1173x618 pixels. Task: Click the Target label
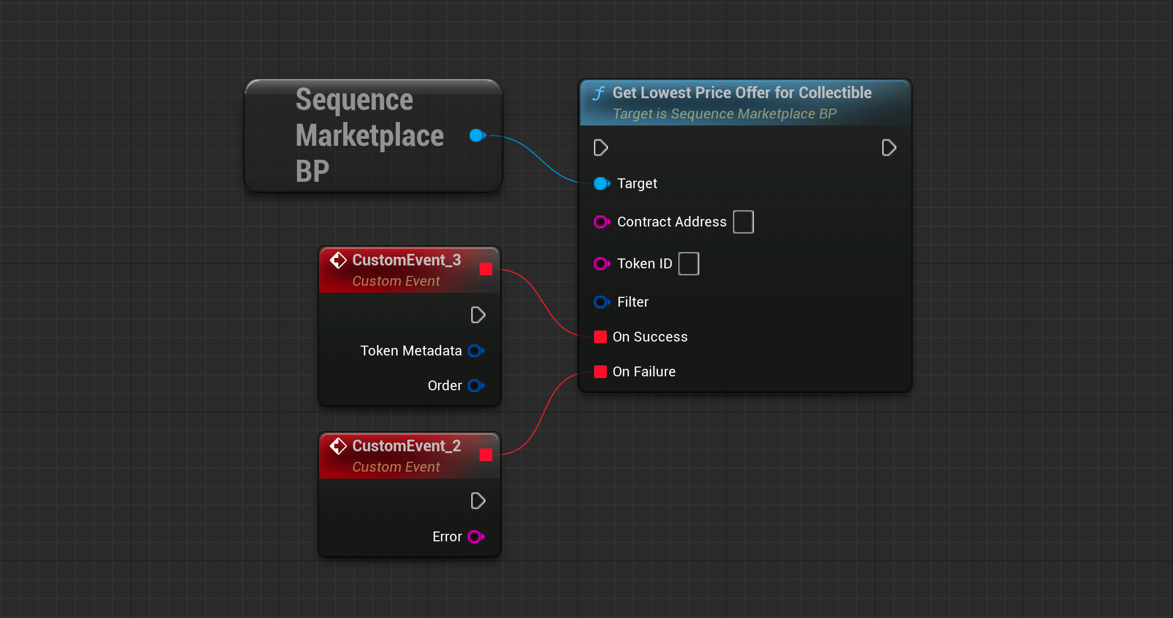[x=637, y=184]
